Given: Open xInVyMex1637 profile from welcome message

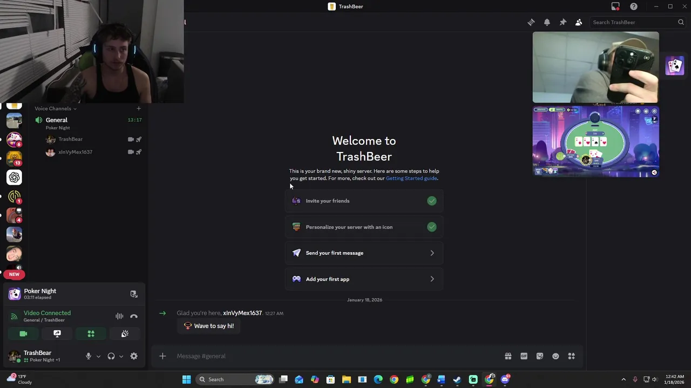Looking at the screenshot, I should click(242, 313).
